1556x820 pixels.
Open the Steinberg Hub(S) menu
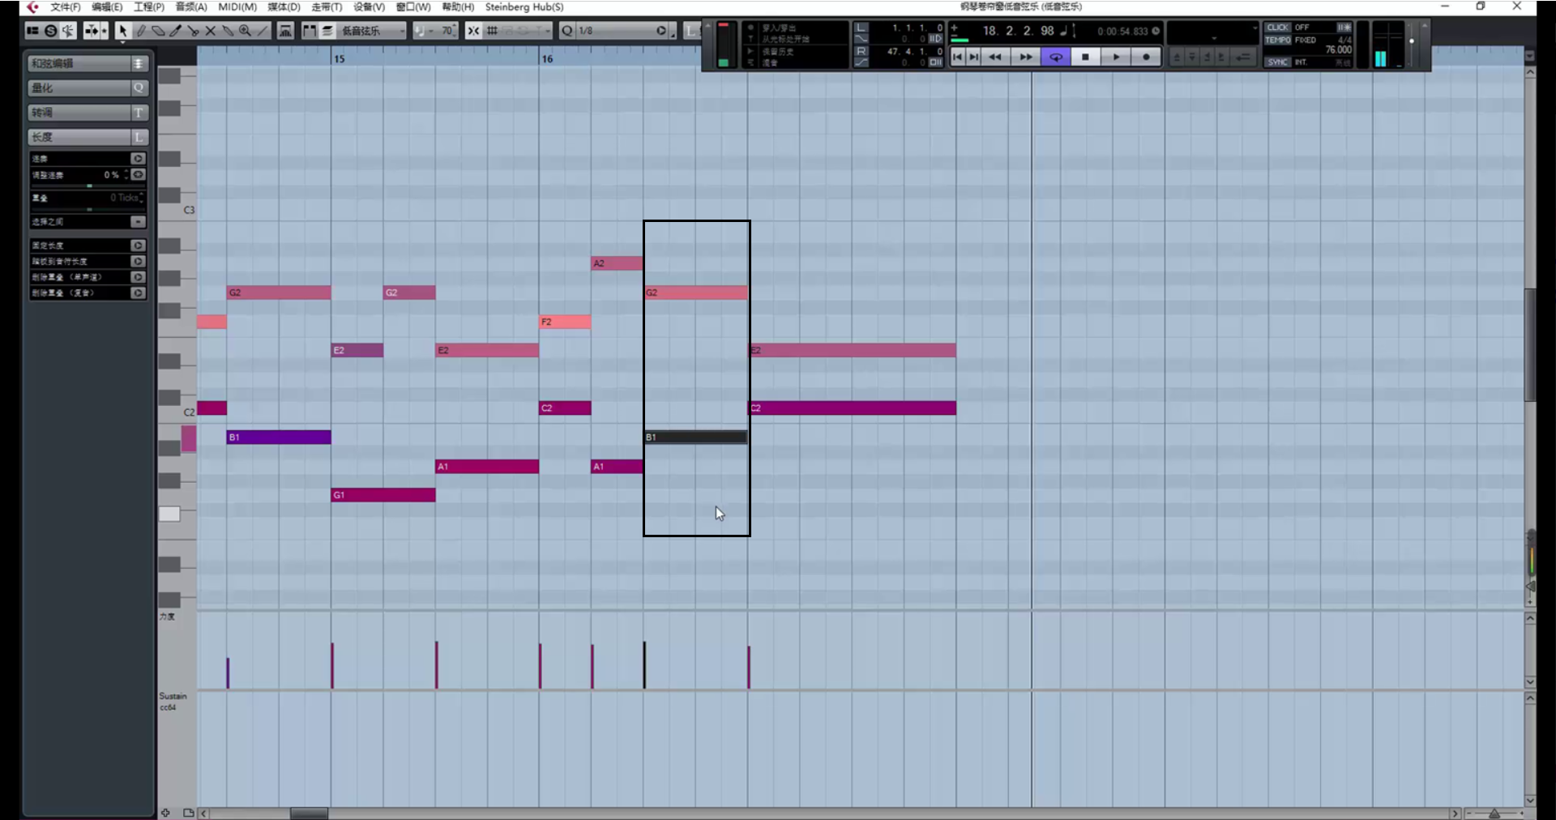[524, 6]
